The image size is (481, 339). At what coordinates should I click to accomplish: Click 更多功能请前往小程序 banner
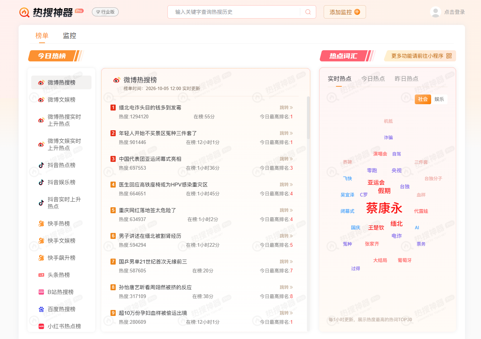pos(420,56)
